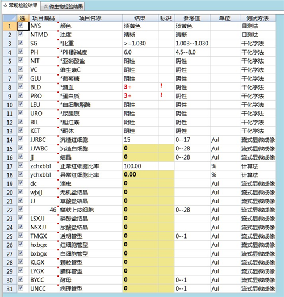Uncheck the checkbox for NYS row
Viewport: 284px width, 297px height.
click(x=20, y=26)
